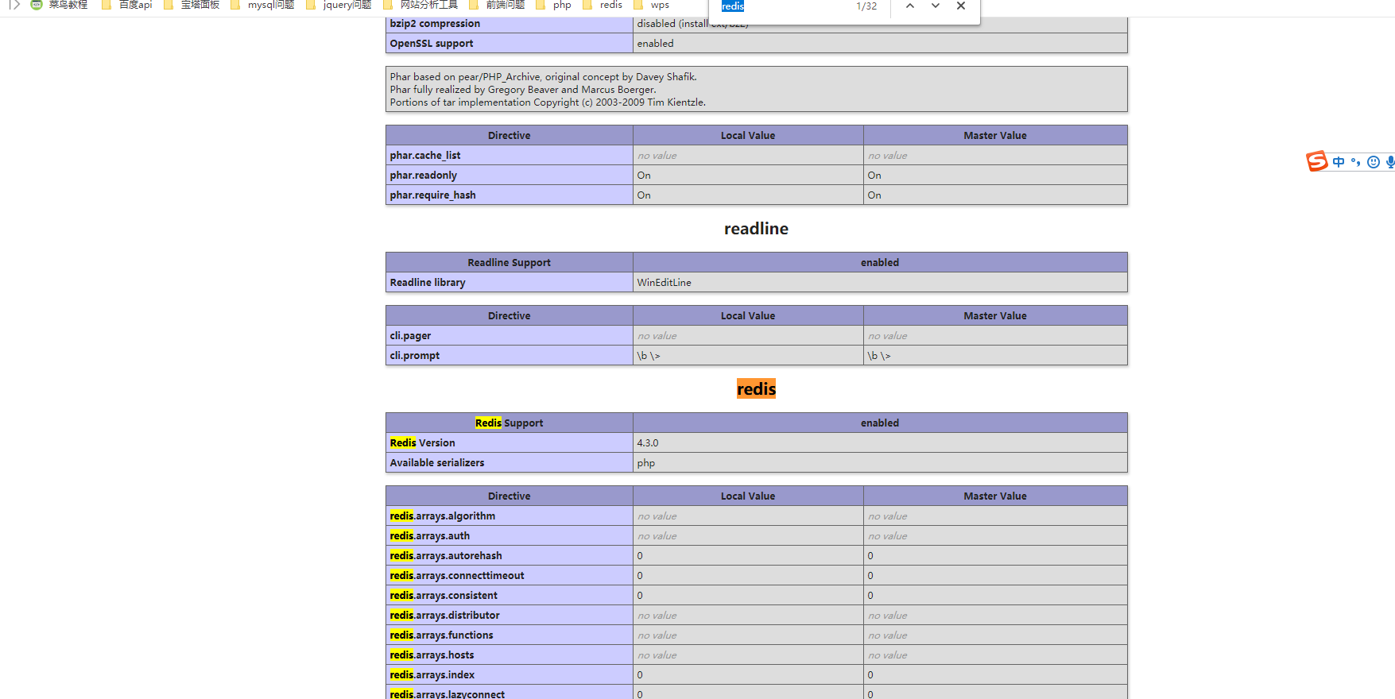
Task: Open the mysql问题 bookmark folder
Action: (262, 5)
